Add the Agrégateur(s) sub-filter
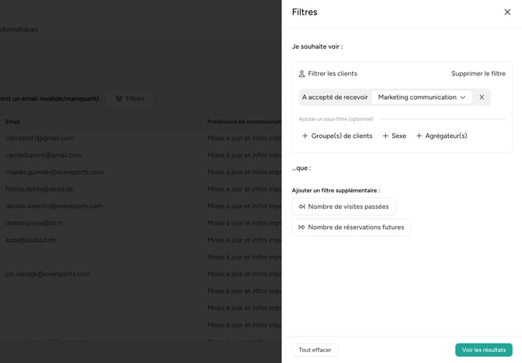The width and height of the screenshot is (522, 363). click(442, 136)
